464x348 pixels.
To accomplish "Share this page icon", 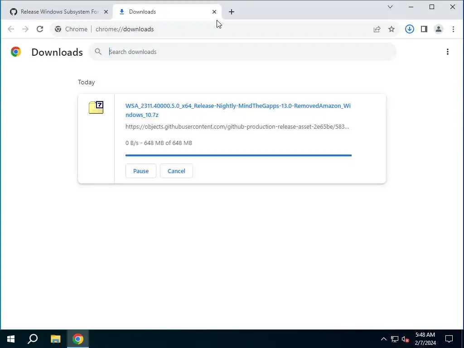I will (377, 29).
